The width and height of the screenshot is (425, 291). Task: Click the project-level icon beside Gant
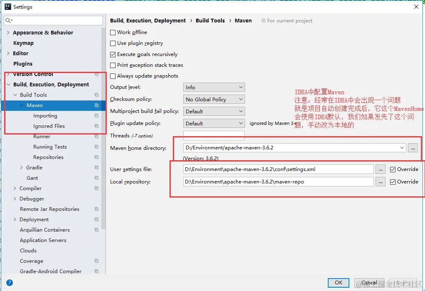[x=96, y=178]
